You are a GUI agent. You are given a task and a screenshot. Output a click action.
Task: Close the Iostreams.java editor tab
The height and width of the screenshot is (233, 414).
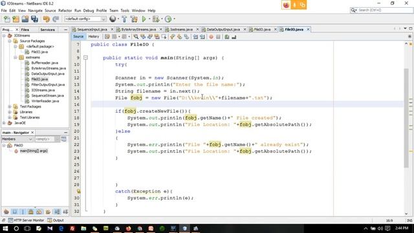pos(197,29)
